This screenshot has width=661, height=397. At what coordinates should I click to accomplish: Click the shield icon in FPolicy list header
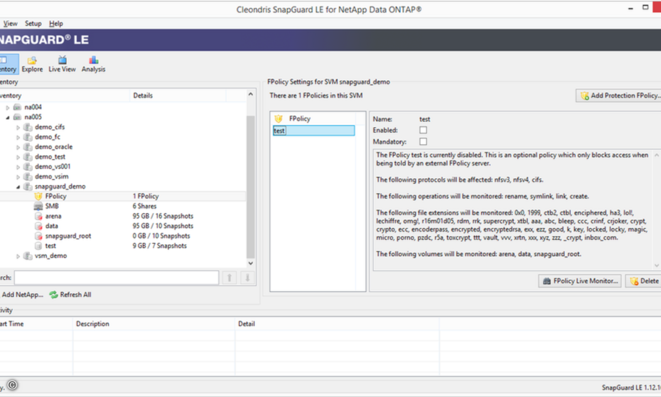pyautogui.click(x=279, y=119)
